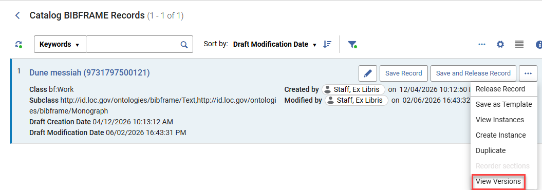Click the back arrow beside Catalog BIBFRAME Records

coord(17,15)
